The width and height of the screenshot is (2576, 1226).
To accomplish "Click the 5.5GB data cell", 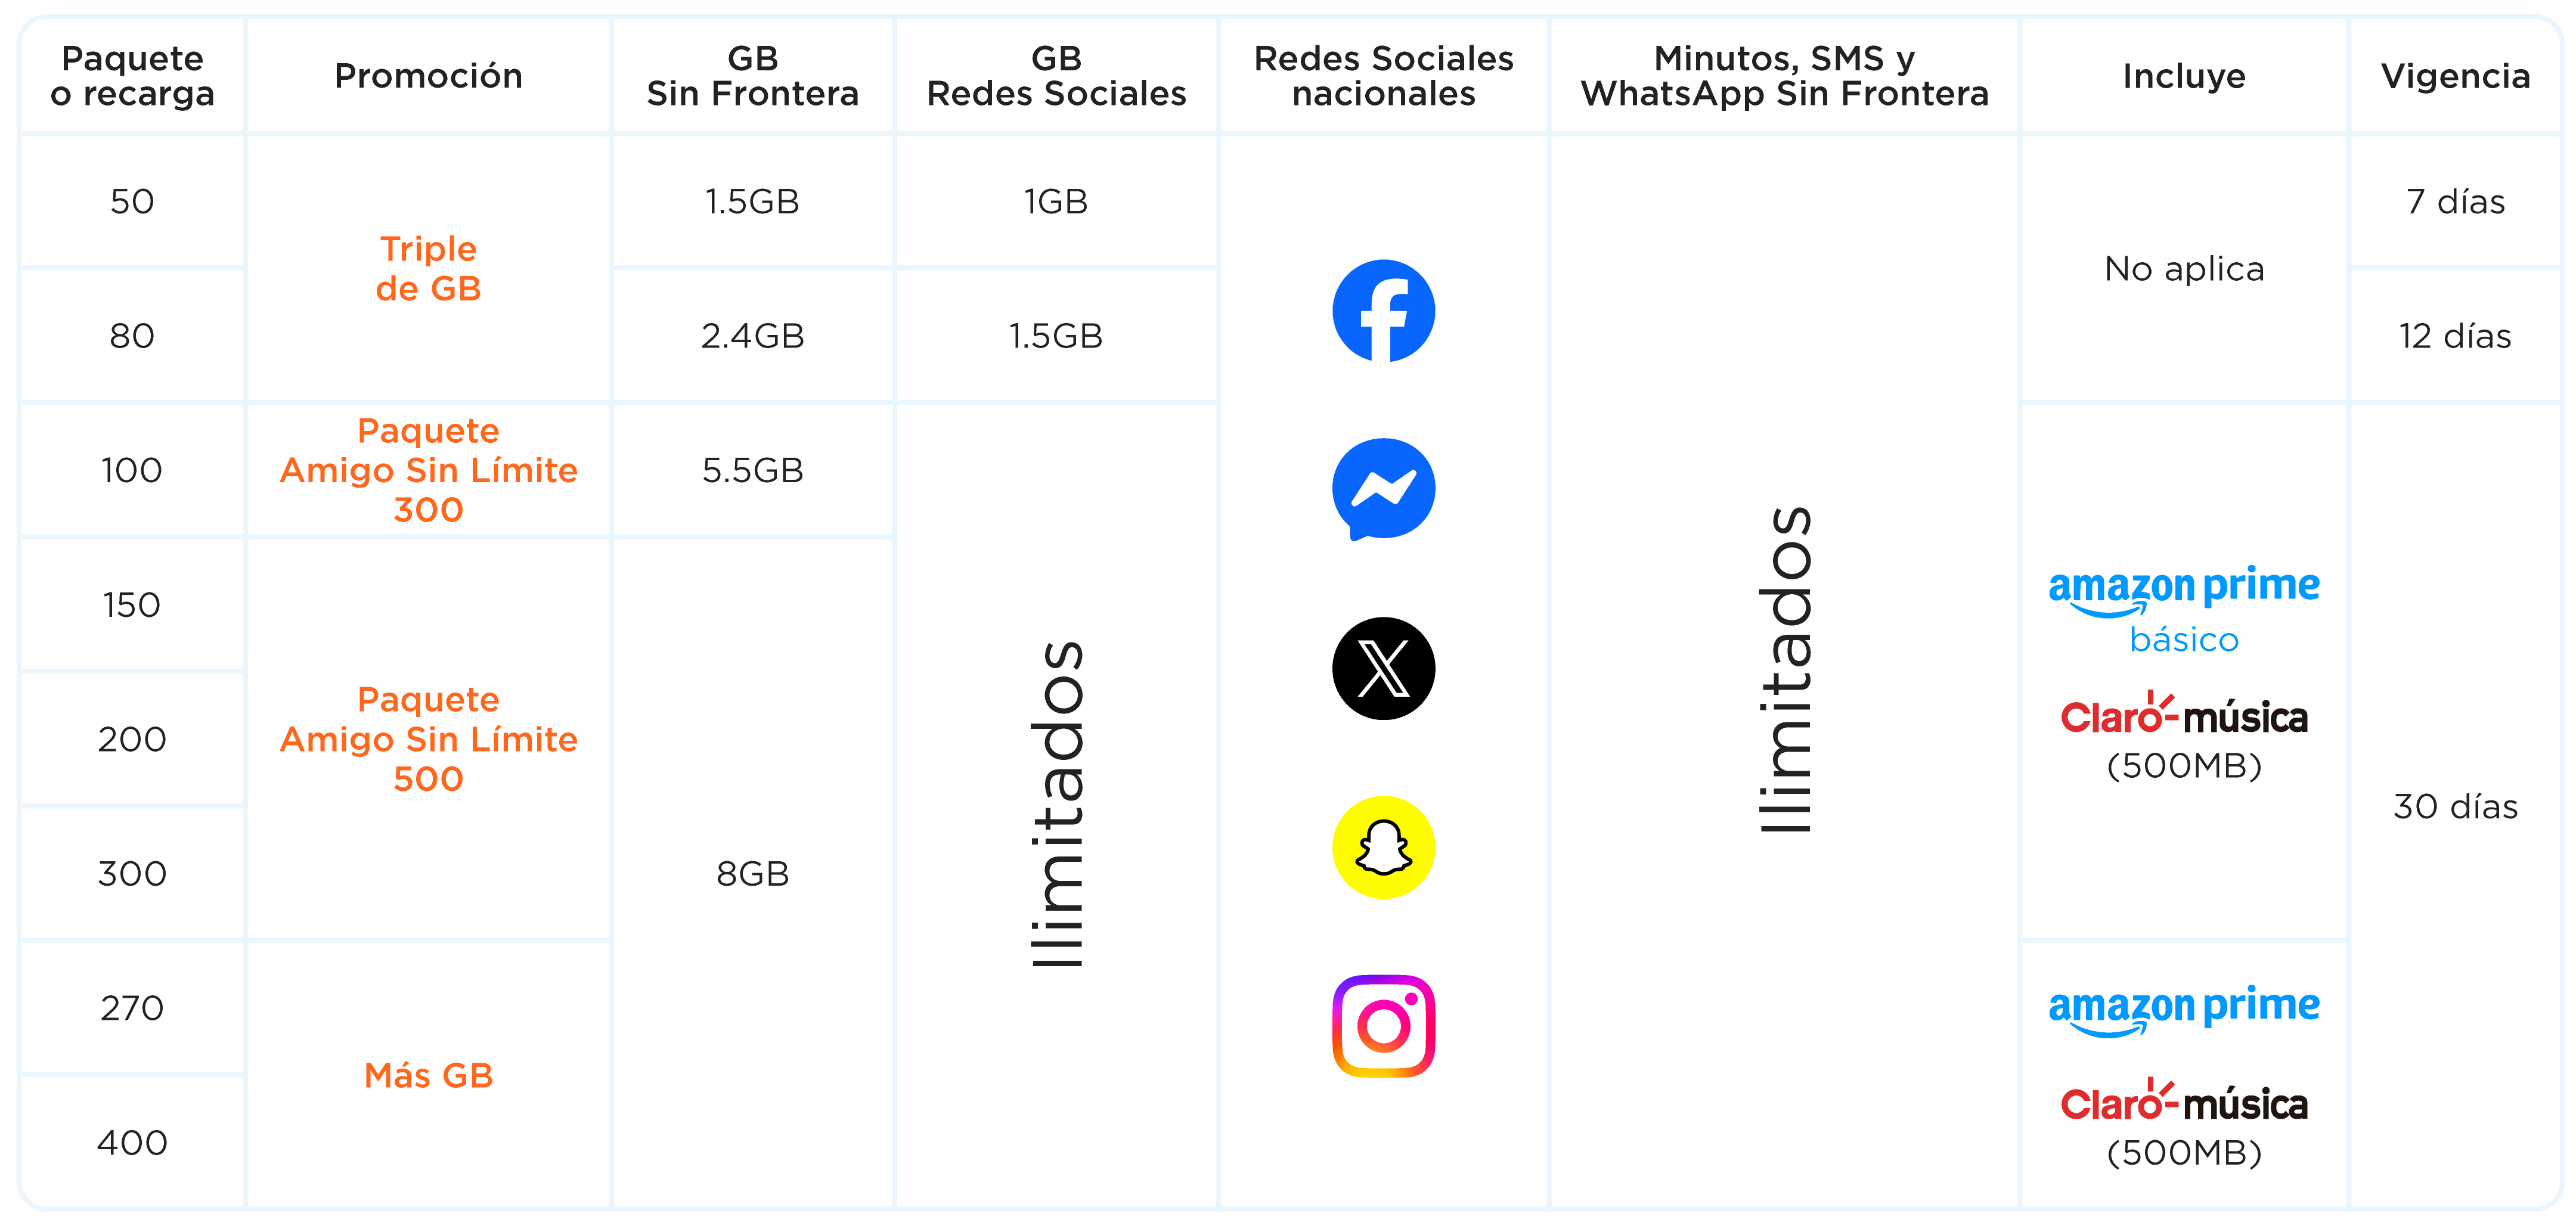I will coord(752,470).
